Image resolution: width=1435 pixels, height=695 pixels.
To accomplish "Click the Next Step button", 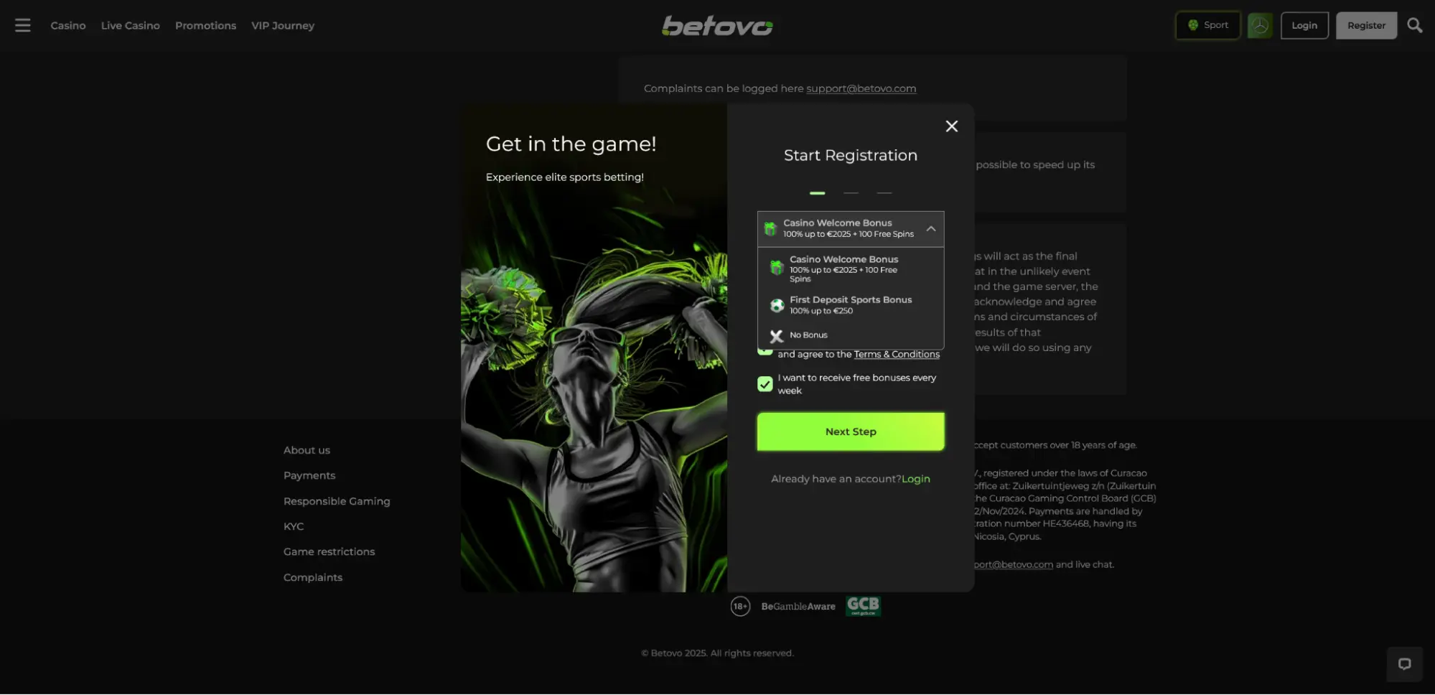I will point(851,432).
